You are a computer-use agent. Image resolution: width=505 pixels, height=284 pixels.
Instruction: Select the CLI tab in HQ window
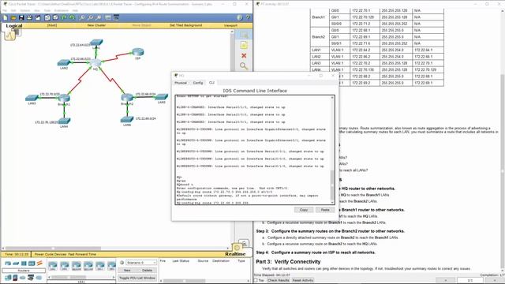[x=211, y=83]
